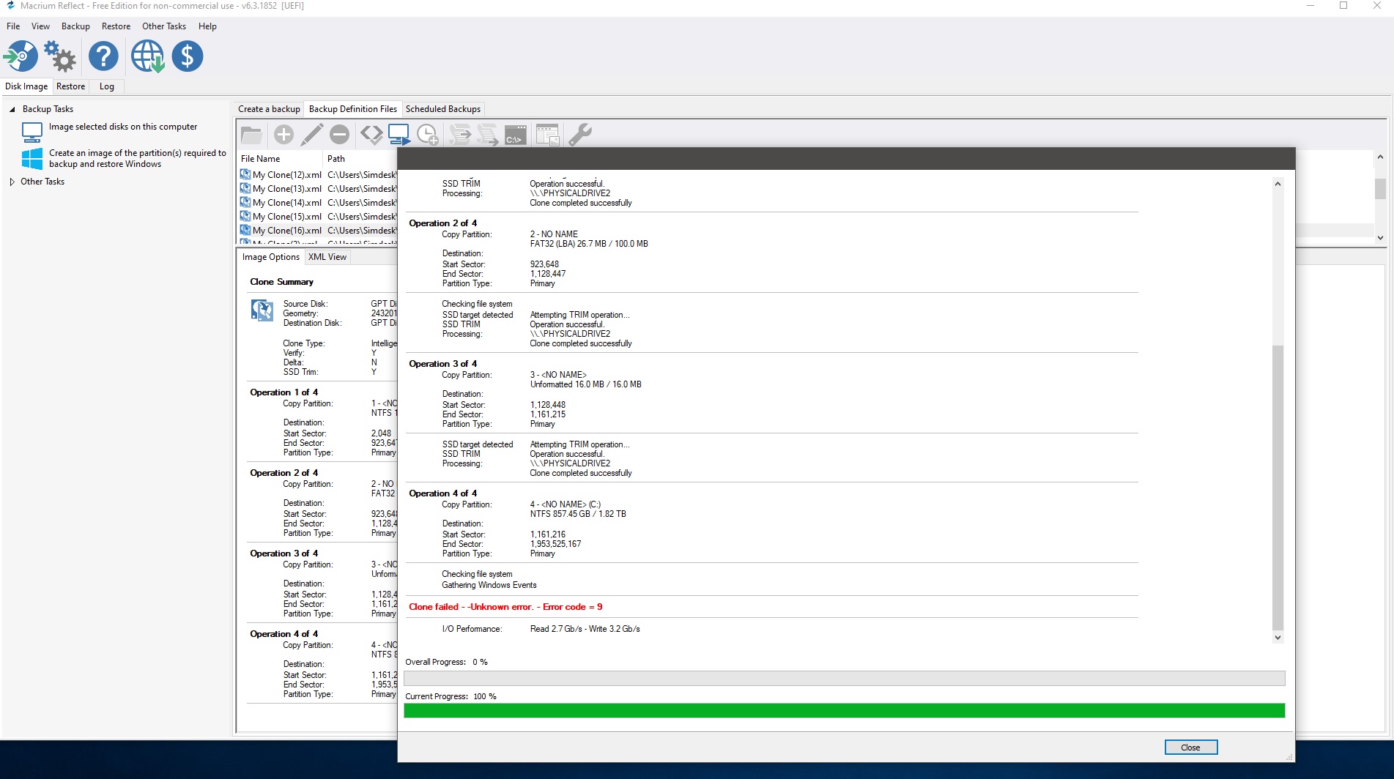
Task: Open the File menu
Action: (13, 26)
